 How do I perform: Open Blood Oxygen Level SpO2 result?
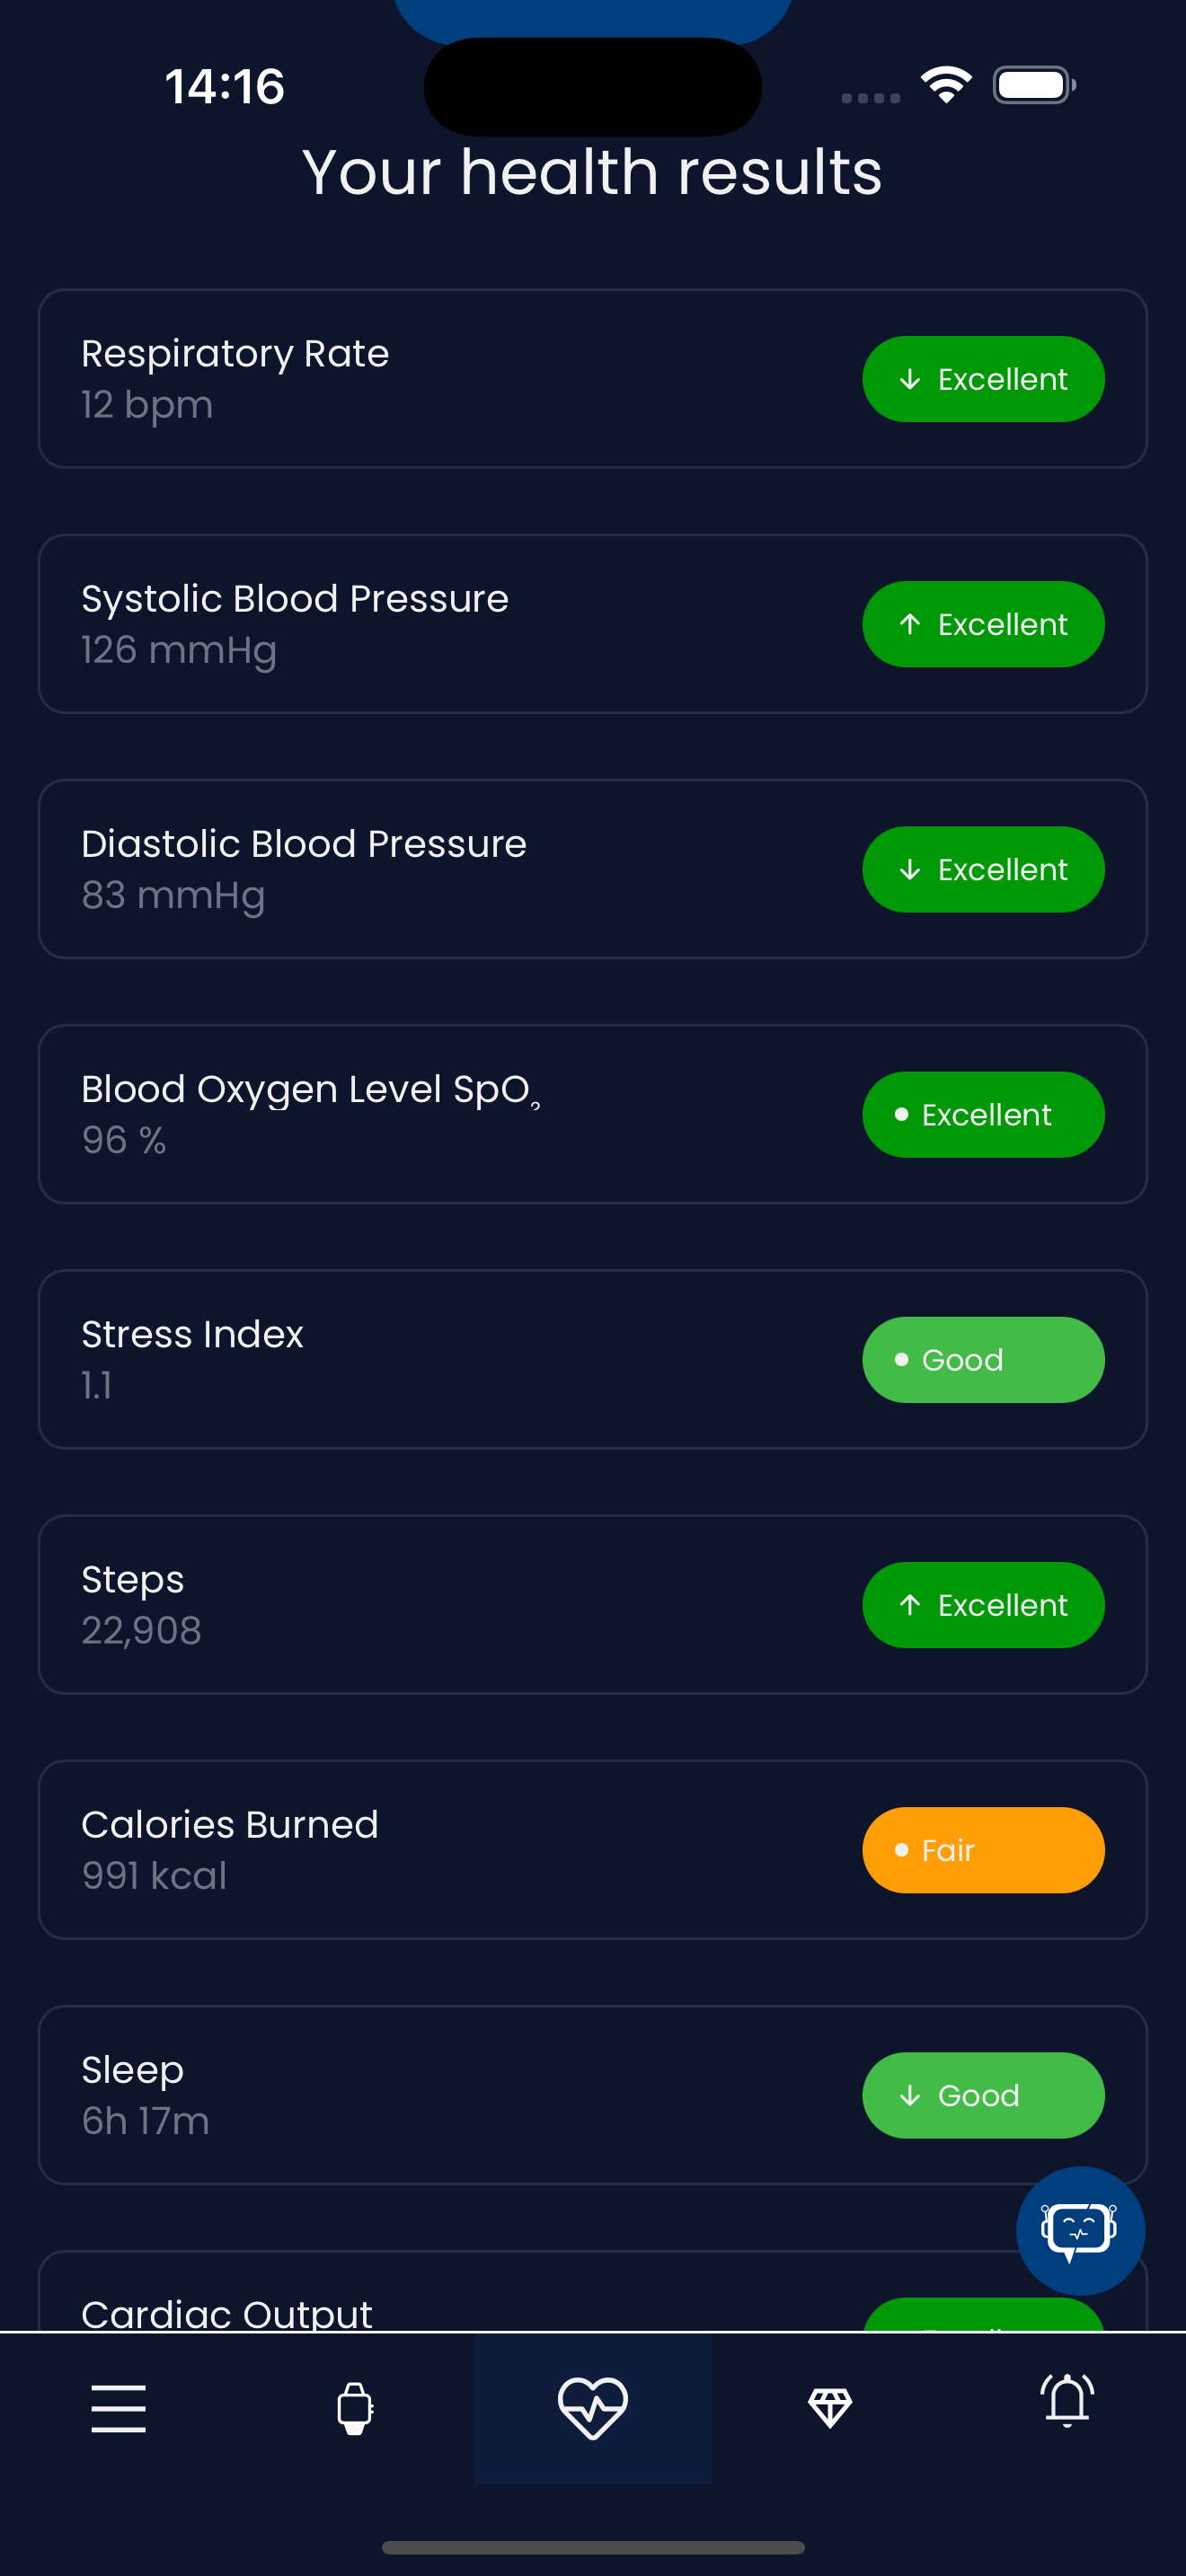pos(593,1114)
